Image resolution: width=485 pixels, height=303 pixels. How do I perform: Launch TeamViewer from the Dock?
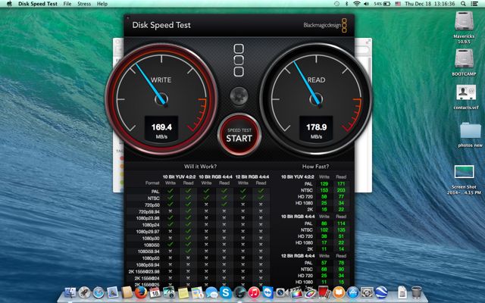point(268,292)
